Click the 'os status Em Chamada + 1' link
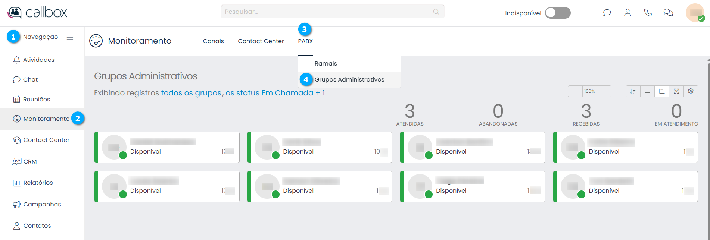This screenshot has height=240, width=710. click(x=275, y=93)
